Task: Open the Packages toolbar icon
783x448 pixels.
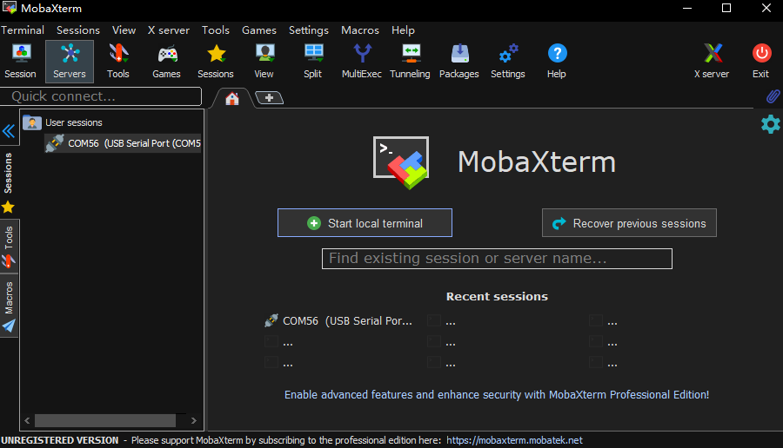Action: point(458,62)
